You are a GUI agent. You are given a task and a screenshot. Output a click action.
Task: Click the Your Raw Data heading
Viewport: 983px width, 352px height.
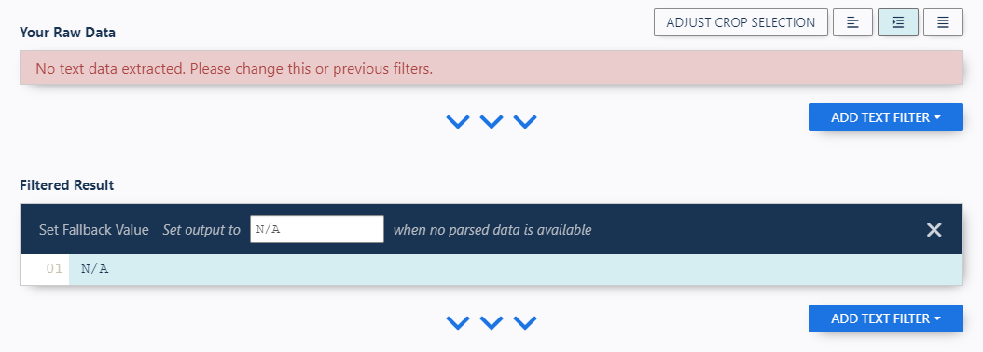point(68,34)
